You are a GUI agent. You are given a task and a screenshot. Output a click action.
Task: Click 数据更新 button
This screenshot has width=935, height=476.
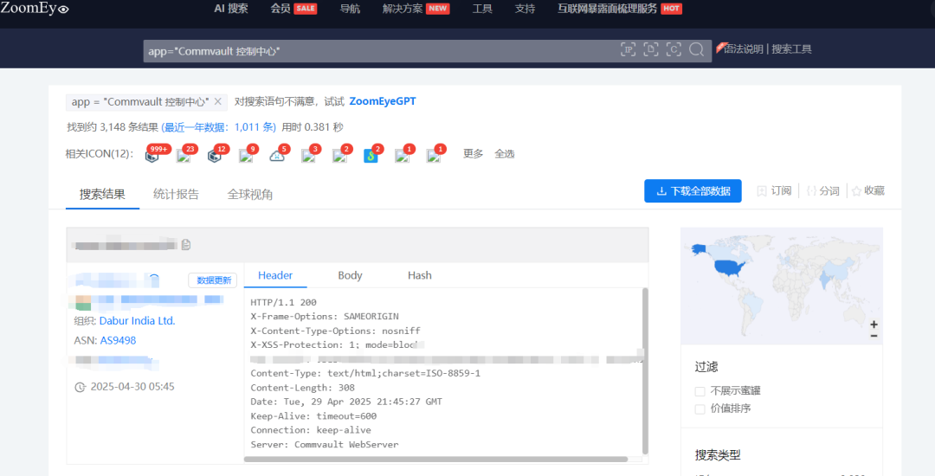(213, 280)
